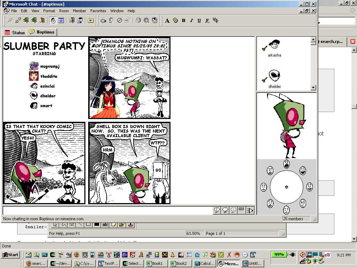Pick the laughing face on the emotion wheel

click(303, 170)
